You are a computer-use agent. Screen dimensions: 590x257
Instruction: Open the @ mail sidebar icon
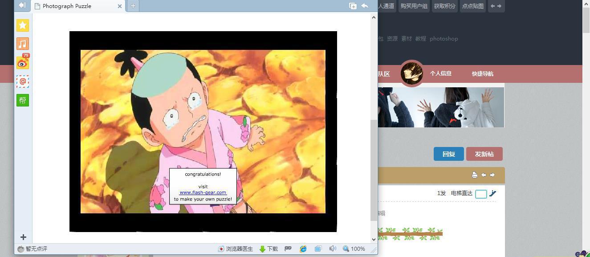pos(23,82)
